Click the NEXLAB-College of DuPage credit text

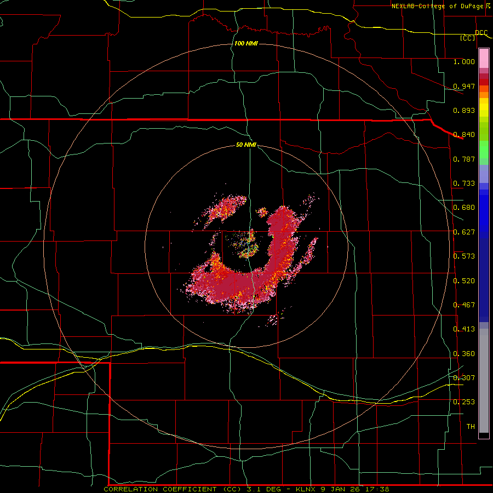point(437,6)
